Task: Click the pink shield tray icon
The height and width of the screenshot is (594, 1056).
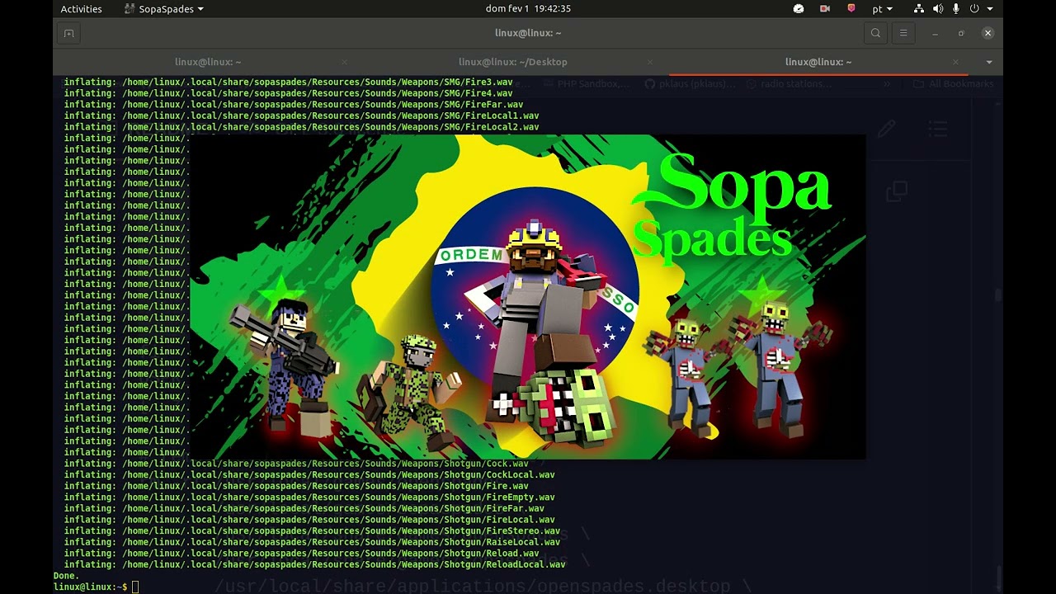Action: [x=851, y=9]
